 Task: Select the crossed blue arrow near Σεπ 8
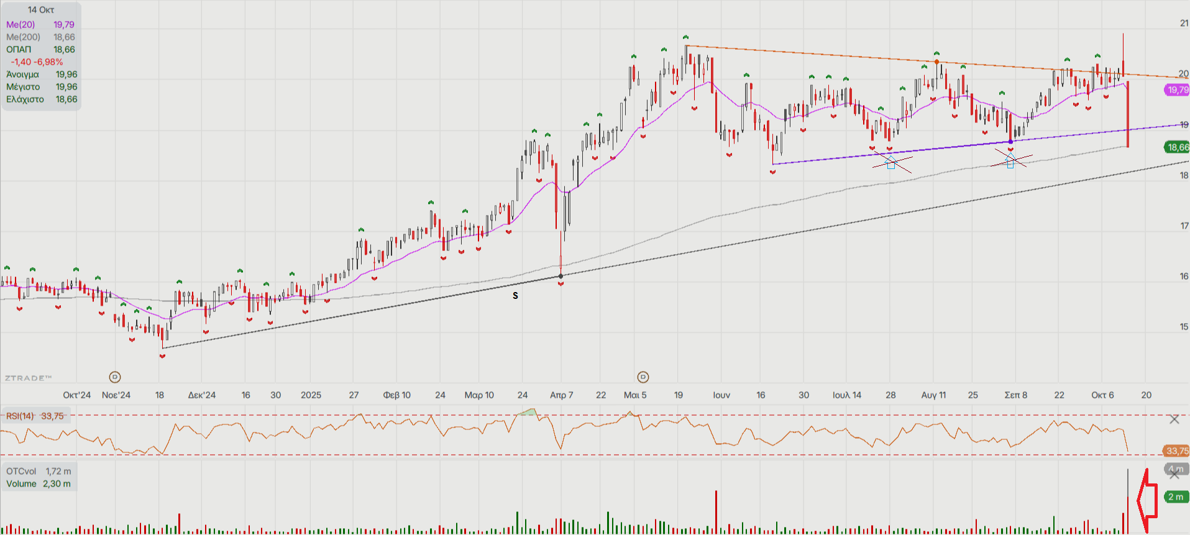(1010, 160)
